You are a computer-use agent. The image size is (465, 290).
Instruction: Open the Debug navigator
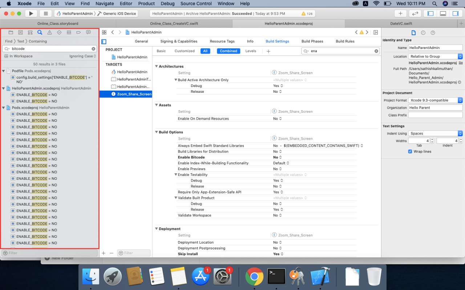[x=69, y=32]
